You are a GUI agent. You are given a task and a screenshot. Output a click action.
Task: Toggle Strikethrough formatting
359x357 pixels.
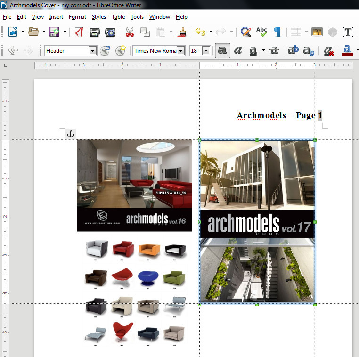pos(274,50)
